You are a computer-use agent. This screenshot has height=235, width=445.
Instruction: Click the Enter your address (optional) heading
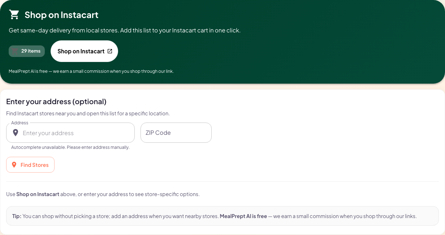coord(56,102)
